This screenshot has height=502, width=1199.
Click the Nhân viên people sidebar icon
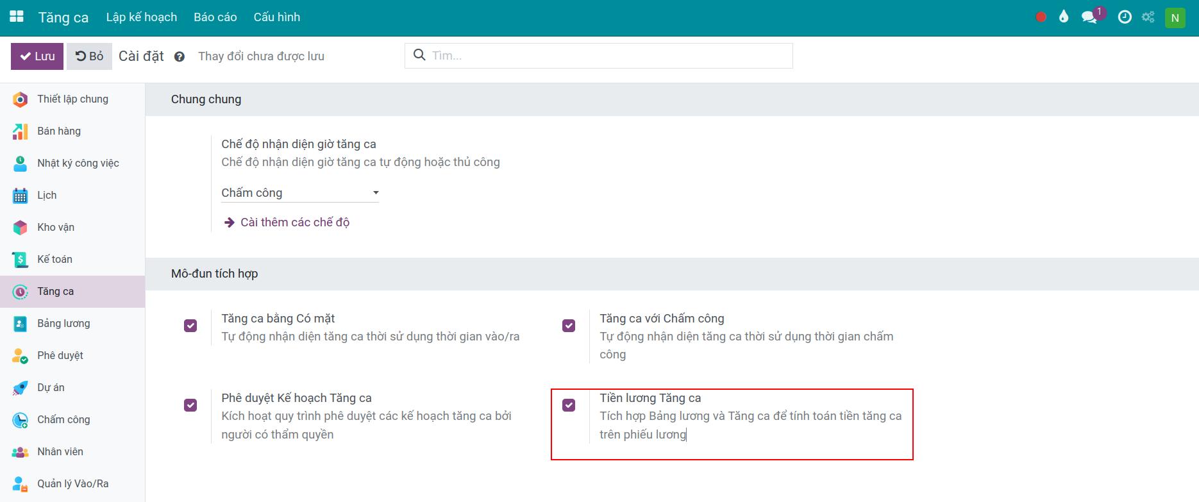(21, 452)
